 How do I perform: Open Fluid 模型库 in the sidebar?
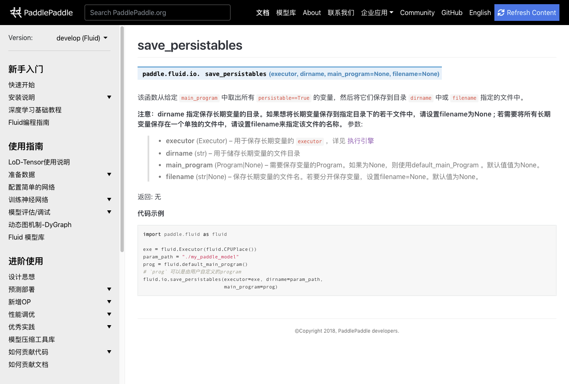pyautogui.click(x=26, y=237)
